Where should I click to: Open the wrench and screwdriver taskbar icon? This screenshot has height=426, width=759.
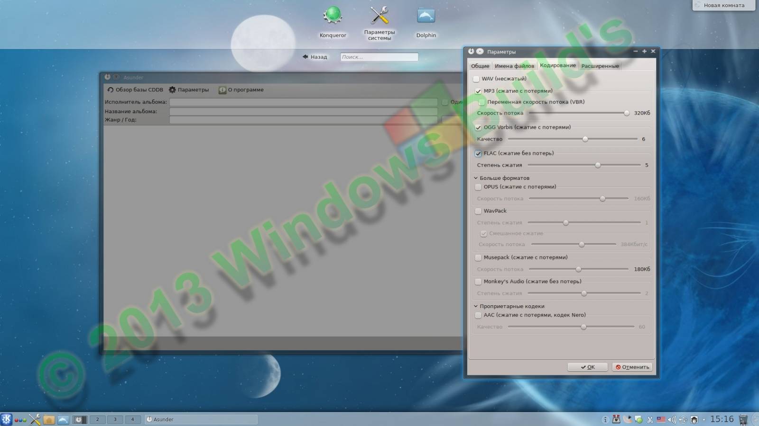click(35, 419)
